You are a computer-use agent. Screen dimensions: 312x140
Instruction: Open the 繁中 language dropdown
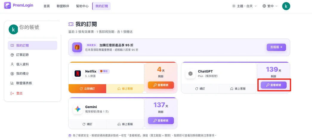270,6
